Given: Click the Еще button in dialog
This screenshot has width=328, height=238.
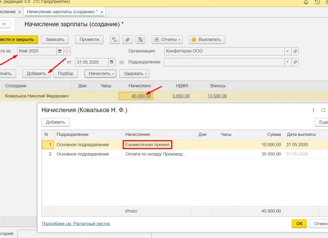Looking at the screenshot, I should [322, 122].
